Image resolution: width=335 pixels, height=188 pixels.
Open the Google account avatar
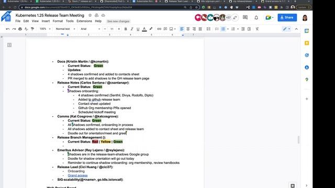305,18
